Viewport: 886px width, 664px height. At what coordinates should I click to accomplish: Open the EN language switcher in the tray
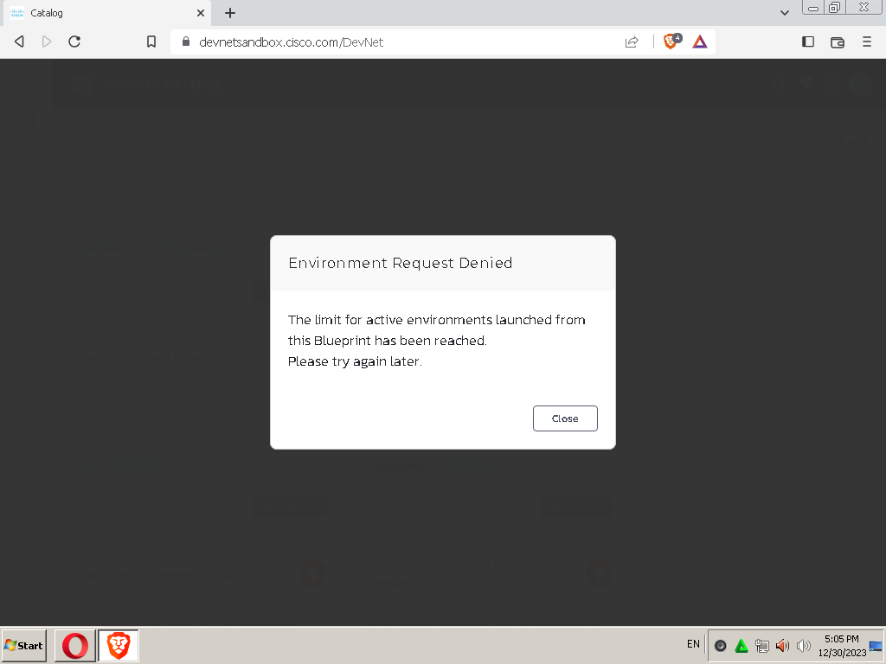[x=692, y=644]
